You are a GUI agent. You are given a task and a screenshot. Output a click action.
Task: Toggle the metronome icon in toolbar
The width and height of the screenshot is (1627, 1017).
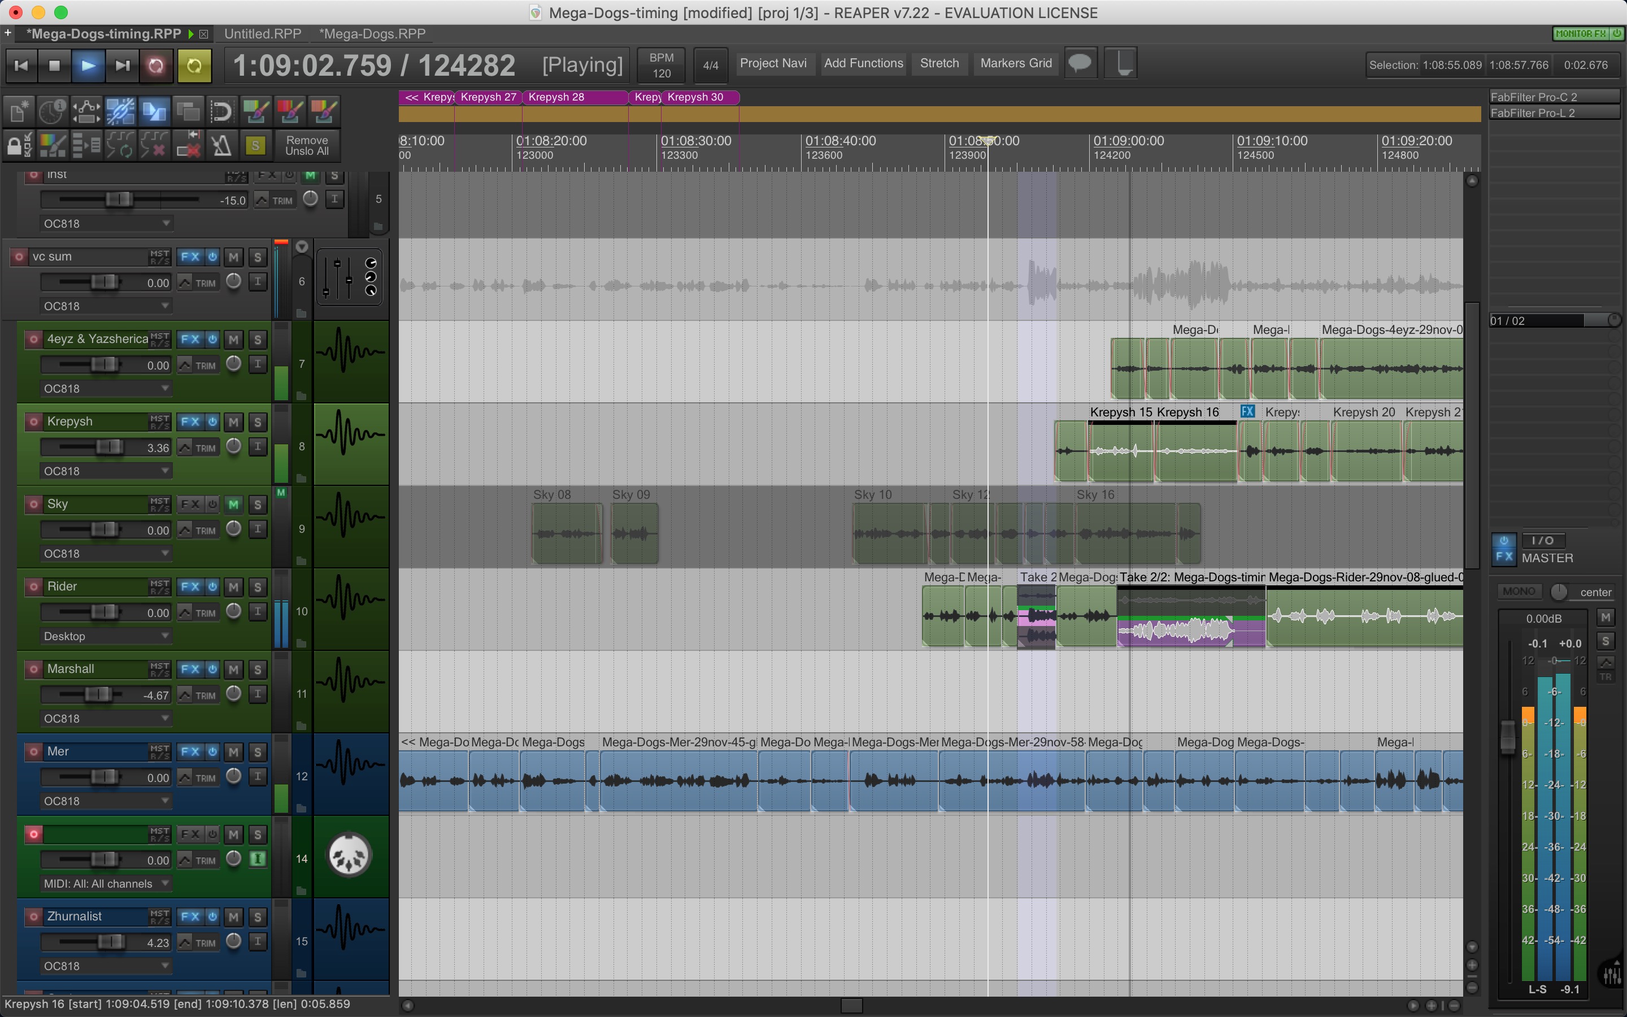pos(221,145)
